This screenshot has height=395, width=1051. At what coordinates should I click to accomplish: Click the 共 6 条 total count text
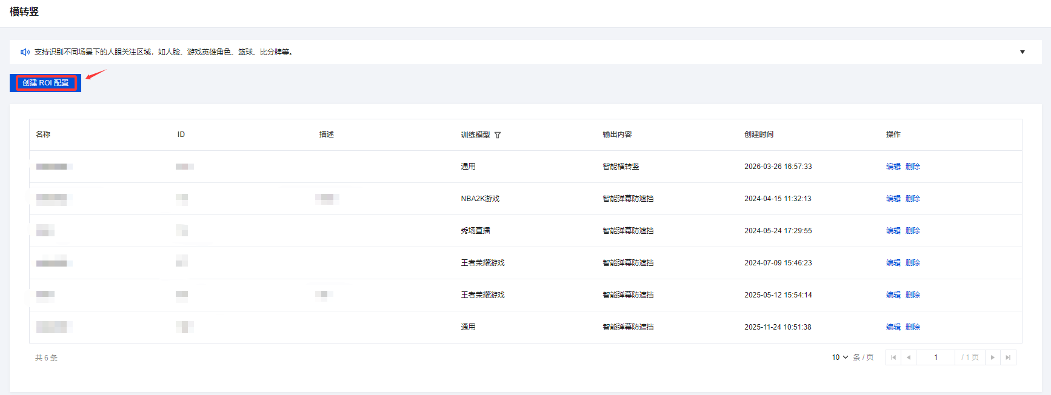coord(46,358)
